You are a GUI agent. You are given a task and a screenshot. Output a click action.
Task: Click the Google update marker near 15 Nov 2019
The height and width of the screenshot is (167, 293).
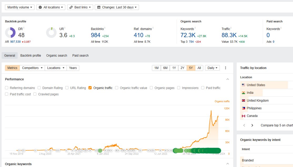19,150
